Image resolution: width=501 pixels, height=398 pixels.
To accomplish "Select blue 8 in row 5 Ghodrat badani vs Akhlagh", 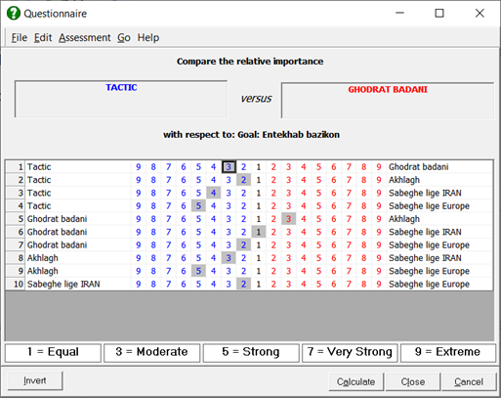I will click(153, 219).
